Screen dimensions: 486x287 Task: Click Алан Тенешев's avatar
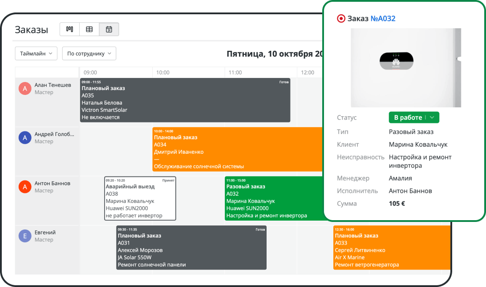25,88
